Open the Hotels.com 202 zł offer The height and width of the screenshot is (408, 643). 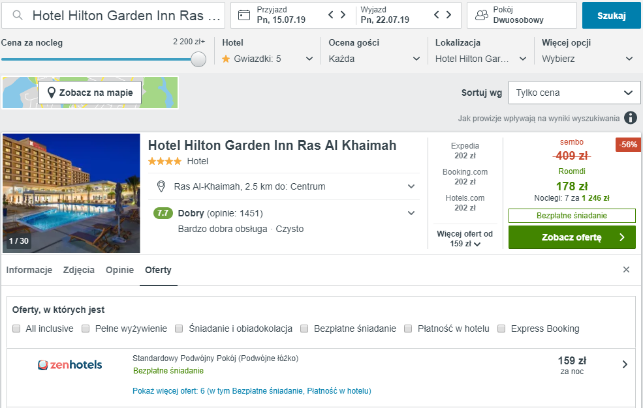pyautogui.click(x=465, y=203)
